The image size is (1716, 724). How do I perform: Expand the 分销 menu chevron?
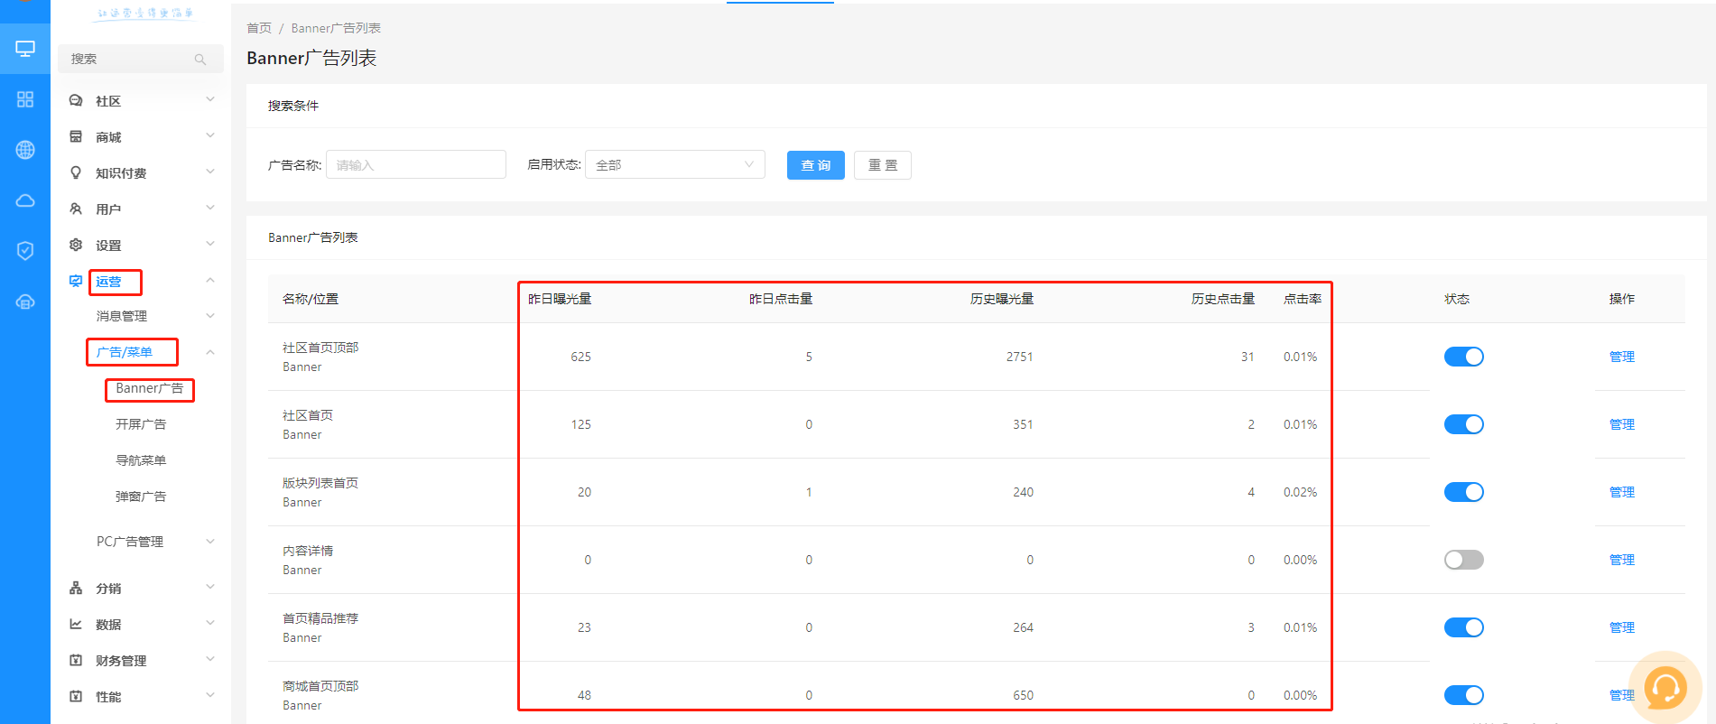(210, 588)
